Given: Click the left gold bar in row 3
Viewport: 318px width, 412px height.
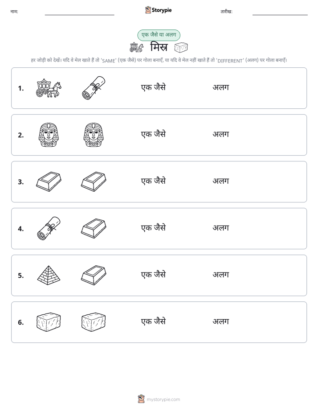Looking at the screenshot, I should tap(49, 182).
